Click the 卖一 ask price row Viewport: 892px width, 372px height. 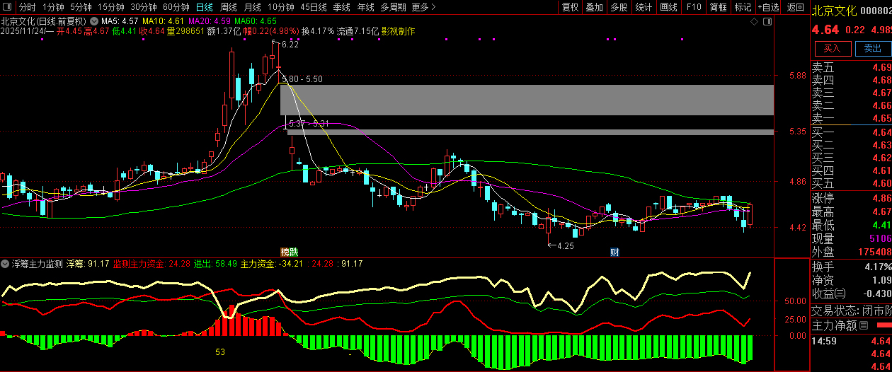(851, 118)
